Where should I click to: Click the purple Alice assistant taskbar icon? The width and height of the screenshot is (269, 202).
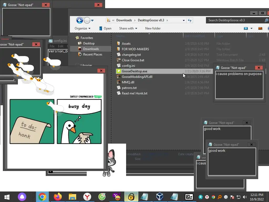[22, 197]
